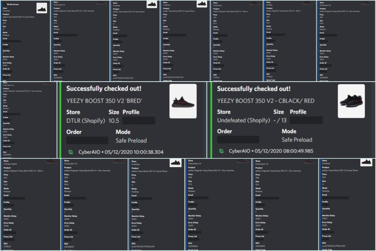
Task: Click the Wrath Success embed title
Action: click(13, 5)
